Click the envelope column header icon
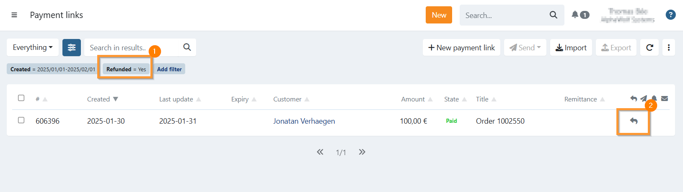The height and width of the screenshot is (192, 683). point(665,99)
